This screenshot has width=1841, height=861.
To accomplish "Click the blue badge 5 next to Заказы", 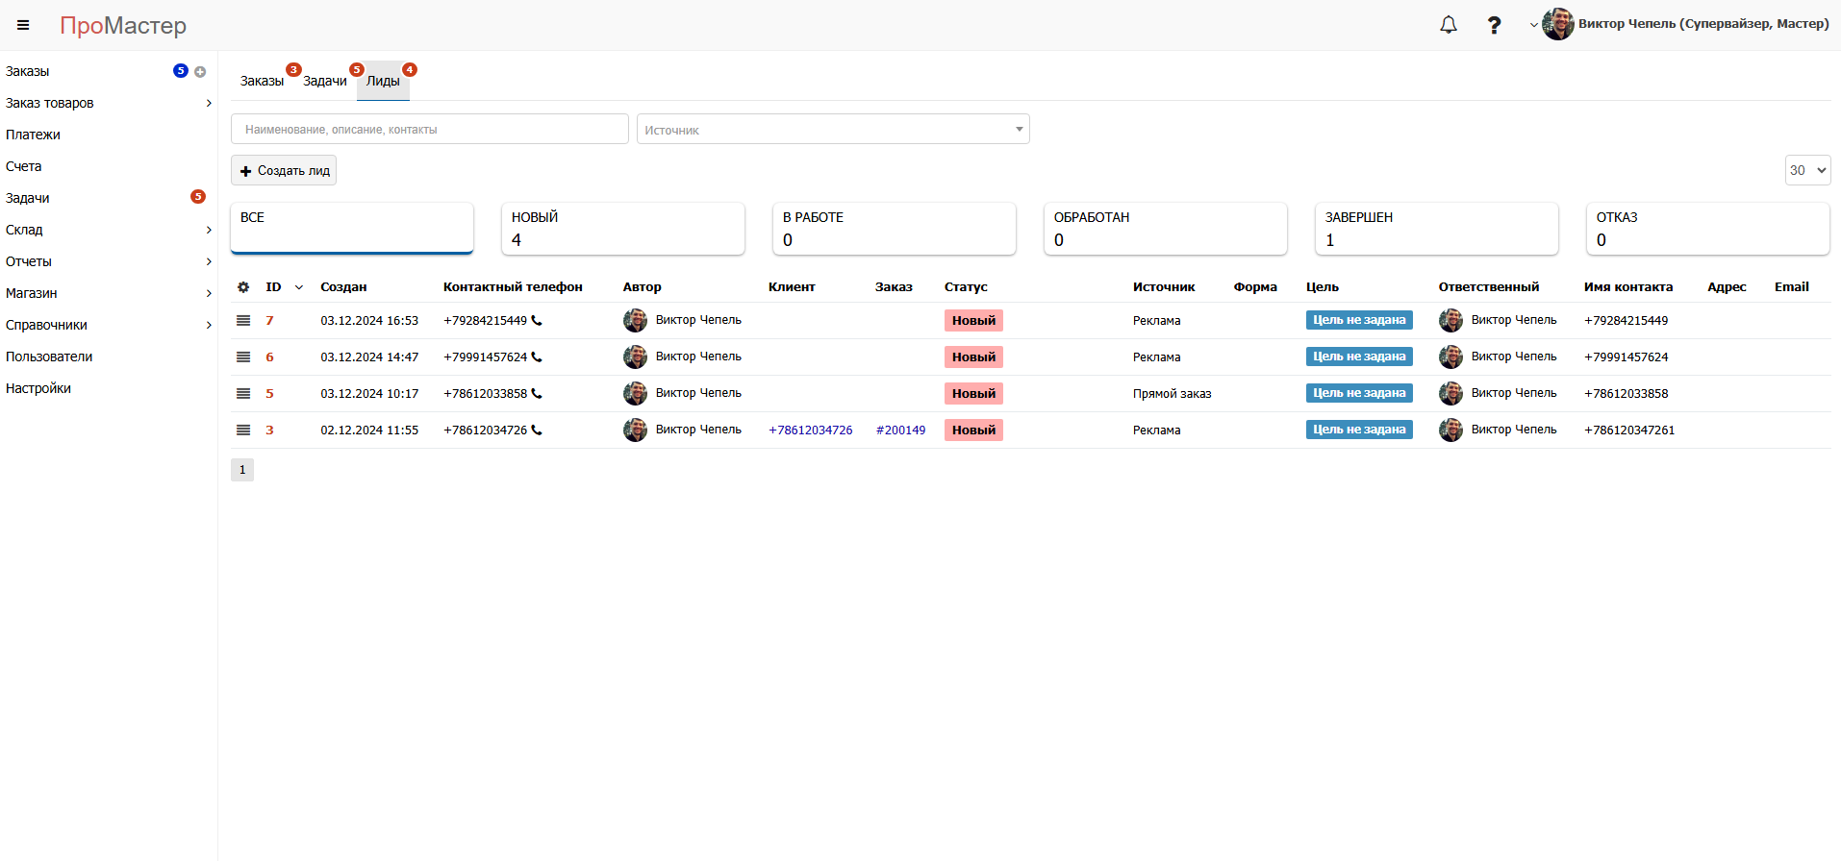I will tap(180, 71).
